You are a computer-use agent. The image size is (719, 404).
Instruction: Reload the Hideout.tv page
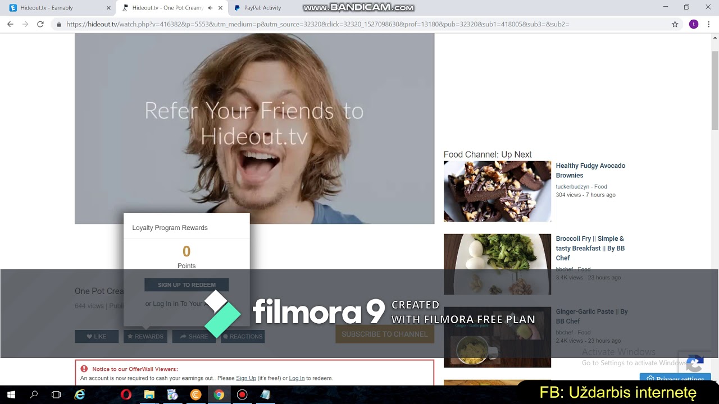tap(40, 24)
